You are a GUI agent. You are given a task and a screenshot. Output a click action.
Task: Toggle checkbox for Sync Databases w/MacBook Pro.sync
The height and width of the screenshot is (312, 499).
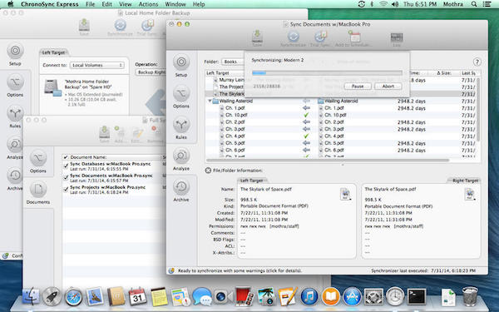pyautogui.click(x=66, y=166)
